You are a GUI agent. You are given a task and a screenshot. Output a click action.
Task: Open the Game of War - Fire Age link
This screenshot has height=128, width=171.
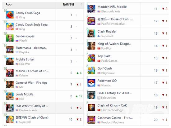31,83
